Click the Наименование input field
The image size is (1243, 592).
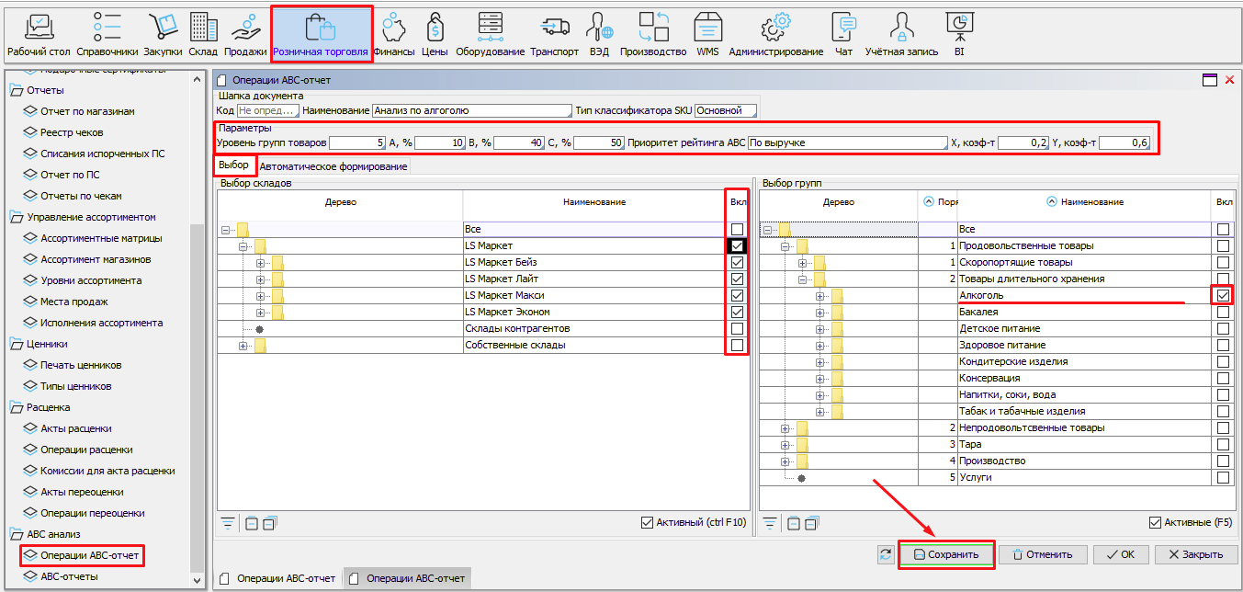pyautogui.click(x=471, y=110)
